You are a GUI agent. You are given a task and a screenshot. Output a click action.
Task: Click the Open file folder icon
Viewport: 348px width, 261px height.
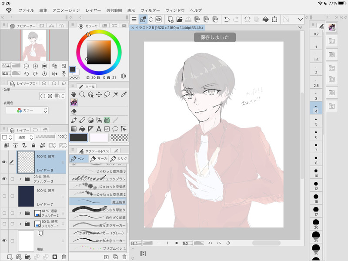coord(179,19)
